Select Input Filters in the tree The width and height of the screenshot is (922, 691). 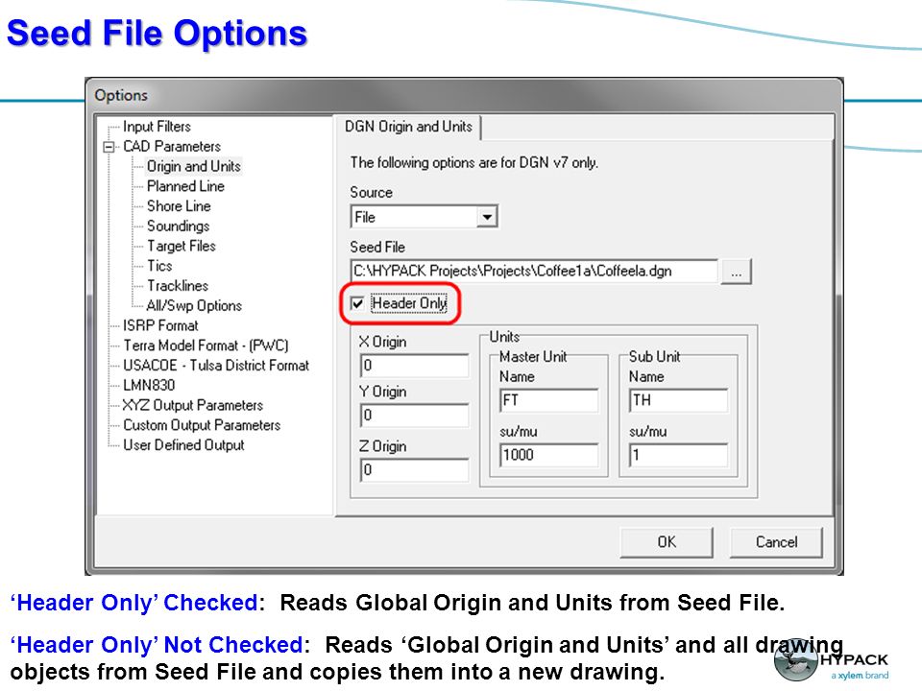point(157,127)
